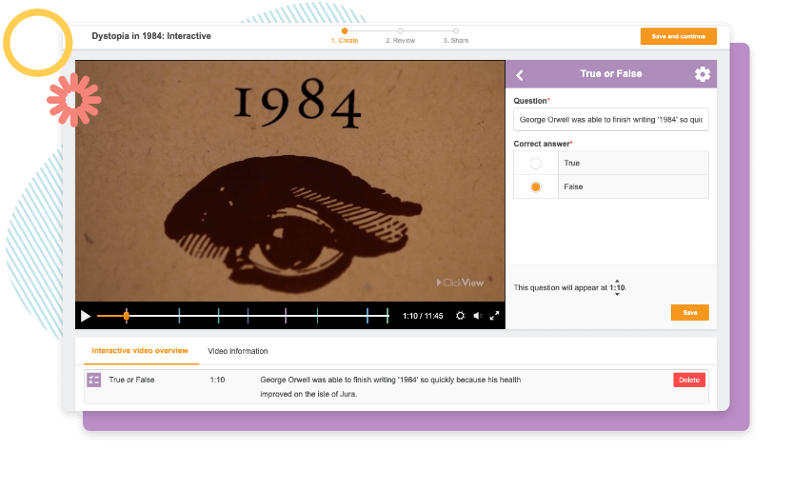Open video player settings gear
Image resolution: width=794 pixels, height=488 pixels.
tap(460, 316)
